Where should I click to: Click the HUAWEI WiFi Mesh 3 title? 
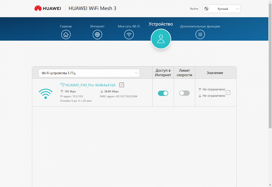click(x=92, y=8)
